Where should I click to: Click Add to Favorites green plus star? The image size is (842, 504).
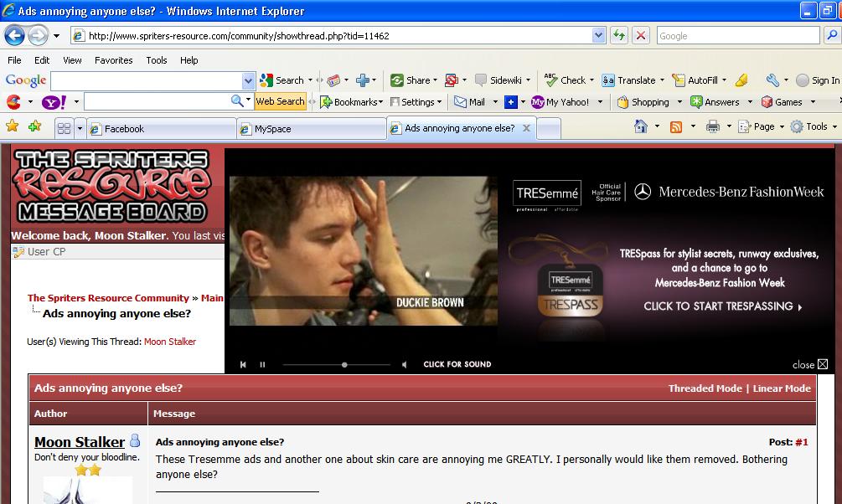coord(35,126)
